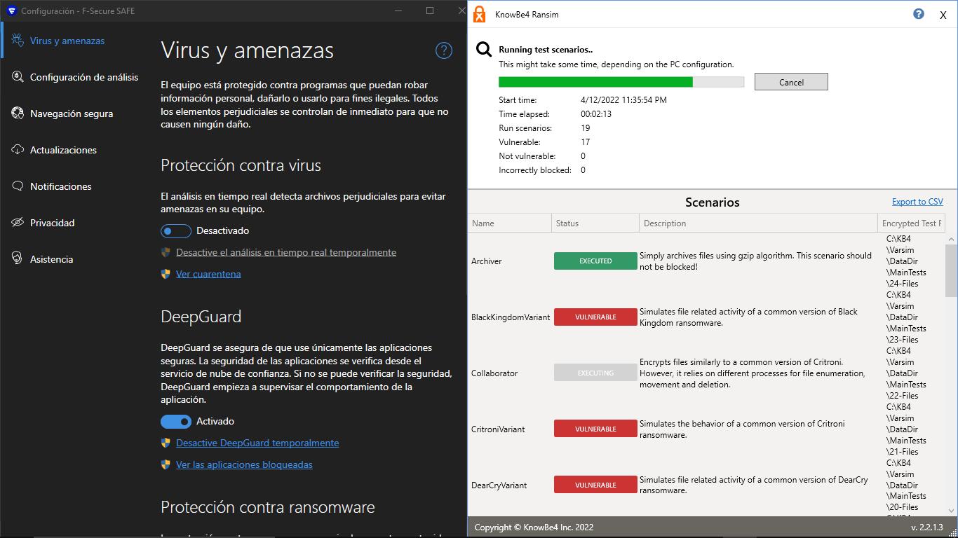Click the Export to CSV link
The width and height of the screenshot is (958, 538).
pyautogui.click(x=917, y=202)
